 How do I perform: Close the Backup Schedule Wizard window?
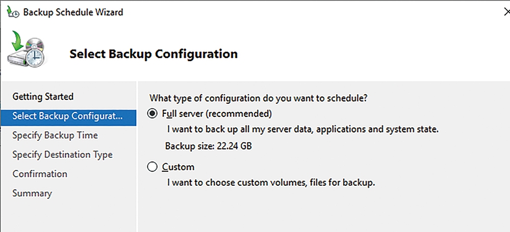click(507, 12)
